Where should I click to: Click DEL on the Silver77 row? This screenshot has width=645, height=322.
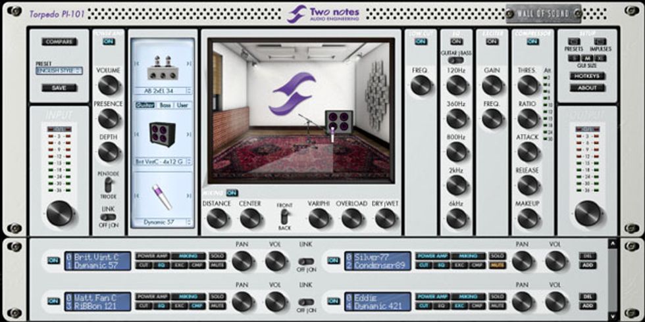(587, 256)
